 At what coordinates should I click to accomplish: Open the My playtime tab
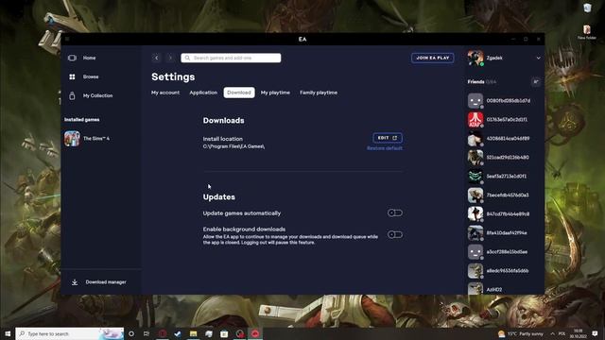click(275, 93)
